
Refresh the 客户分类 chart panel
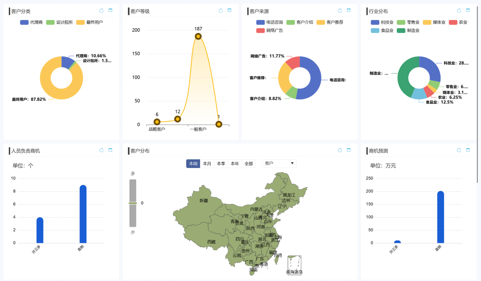click(x=102, y=11)
